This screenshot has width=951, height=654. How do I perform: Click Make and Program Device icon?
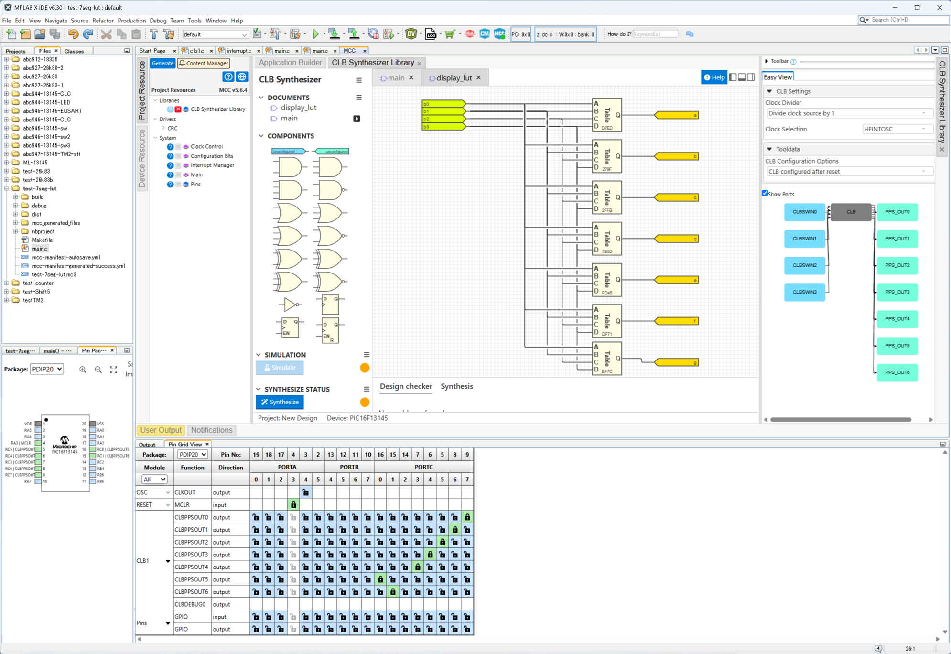click(x=334, y=34)
